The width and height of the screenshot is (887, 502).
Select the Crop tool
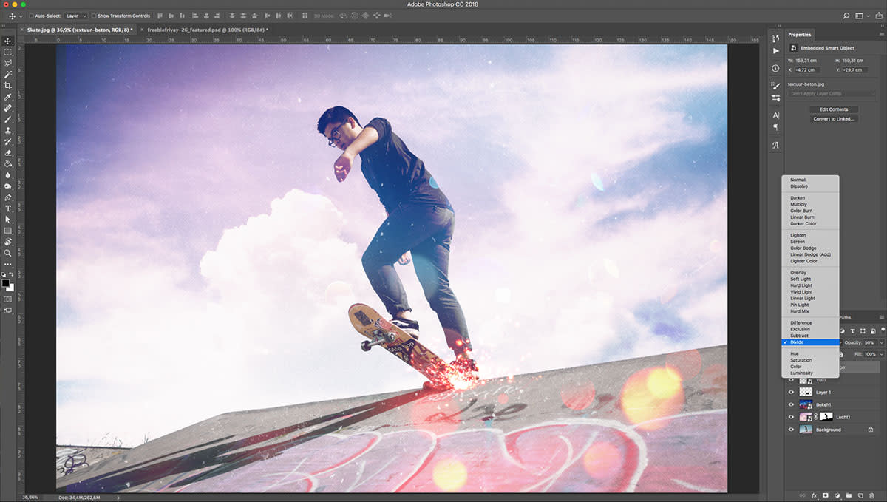pyautogui.click(x=8, y=86)
